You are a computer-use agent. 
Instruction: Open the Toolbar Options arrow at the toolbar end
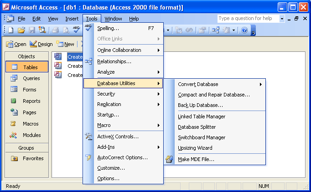[x=253, y=30]
